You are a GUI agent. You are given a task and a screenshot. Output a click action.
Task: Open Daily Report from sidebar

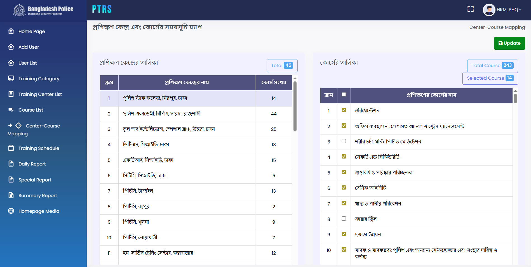pos(32,164)
